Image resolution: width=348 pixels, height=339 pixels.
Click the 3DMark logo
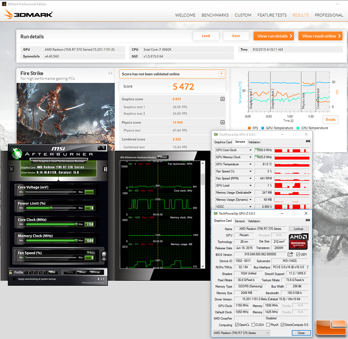point(28,14)
